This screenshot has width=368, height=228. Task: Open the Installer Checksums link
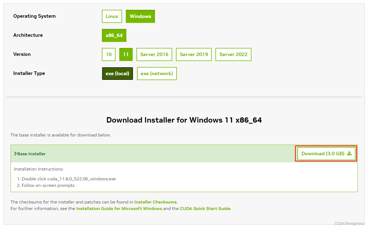[156, 202]
